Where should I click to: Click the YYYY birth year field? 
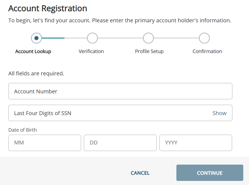pyautogui.click(x=195, y=143)
